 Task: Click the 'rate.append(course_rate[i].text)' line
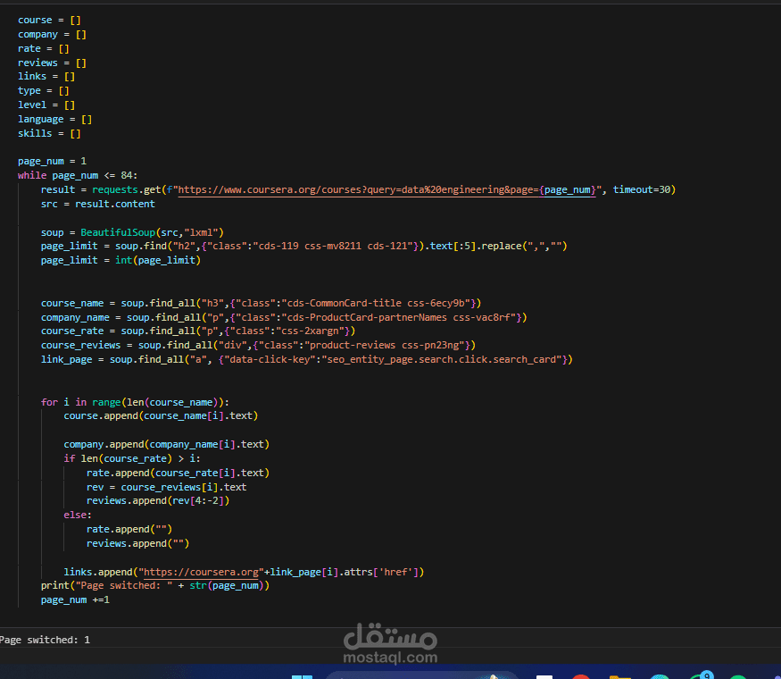(x=178, y=474)
